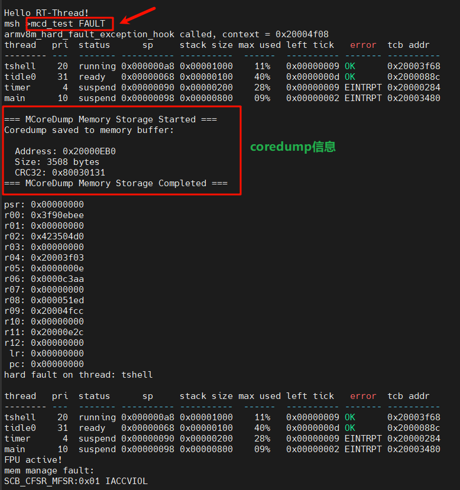
Task: Click the 'r08: 0x000051ed' register line
Action: [44, 300]
